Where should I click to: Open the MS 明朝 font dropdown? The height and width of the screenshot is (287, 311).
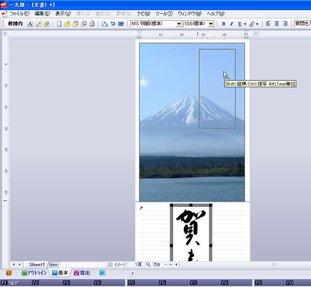click(x=179, y=24)
